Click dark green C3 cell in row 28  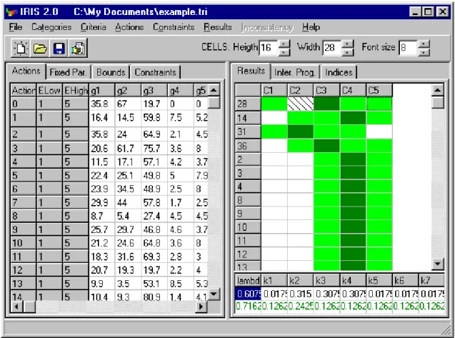click(x=326, y=104)
